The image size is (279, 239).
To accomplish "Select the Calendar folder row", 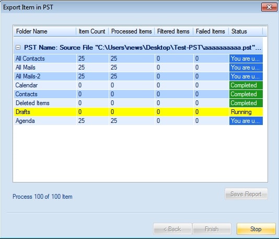I will pyautogui.click(x=138, y=85).
